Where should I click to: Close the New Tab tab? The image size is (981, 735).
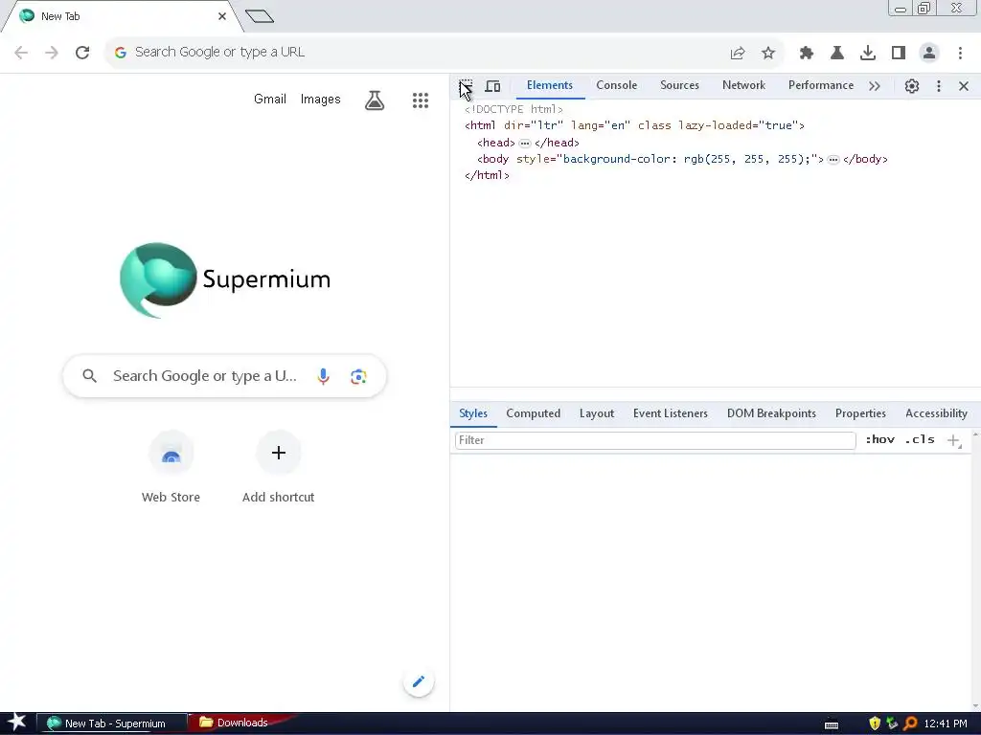click(222, 16)
